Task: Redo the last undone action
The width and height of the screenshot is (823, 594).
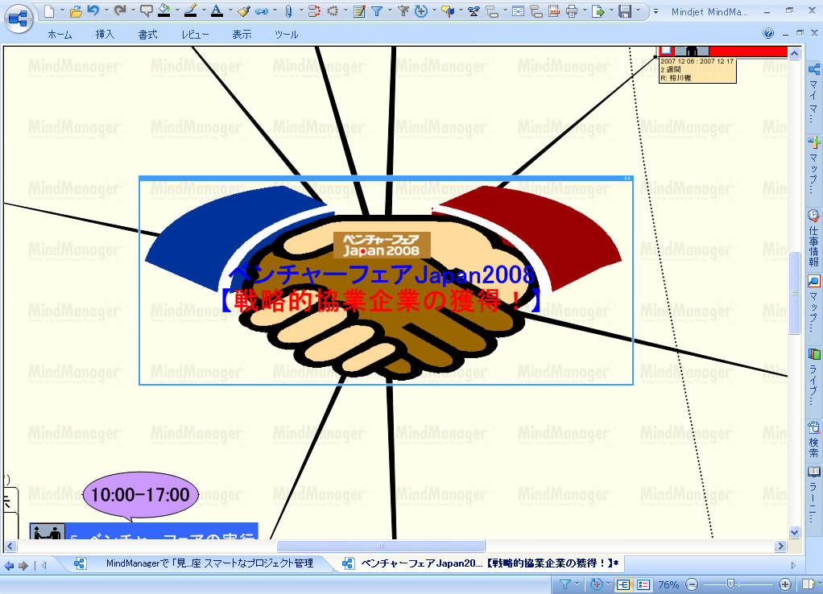Action: coord(120,10)
